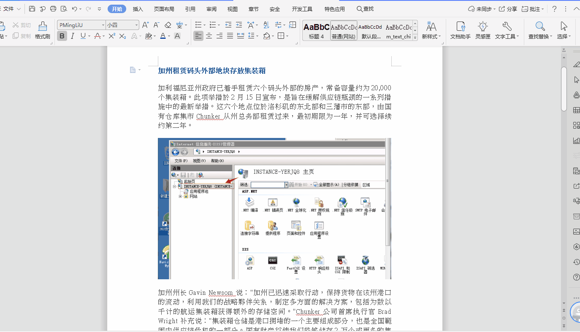
Task: Clear formatting with eraser icon
Action: 168,25
